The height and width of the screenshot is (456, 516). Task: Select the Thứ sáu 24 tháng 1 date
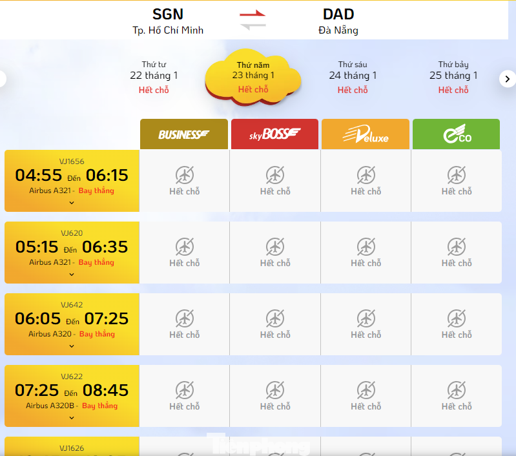click(x=353, y=77)
